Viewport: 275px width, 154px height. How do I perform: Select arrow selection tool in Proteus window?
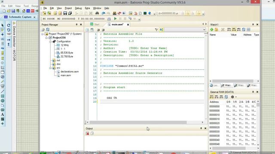pyautogui.click(x=3, y=26)
